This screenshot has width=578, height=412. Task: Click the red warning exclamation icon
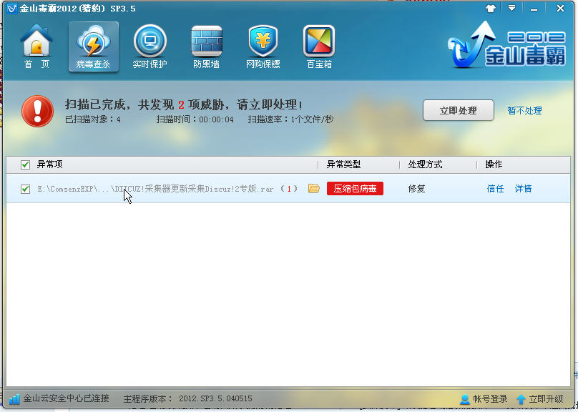(38, 111)
